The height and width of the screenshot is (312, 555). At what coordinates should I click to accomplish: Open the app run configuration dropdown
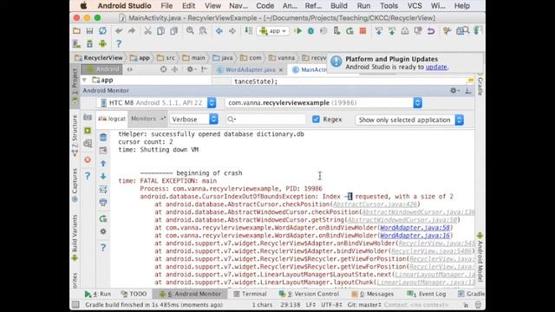(273, 31)
